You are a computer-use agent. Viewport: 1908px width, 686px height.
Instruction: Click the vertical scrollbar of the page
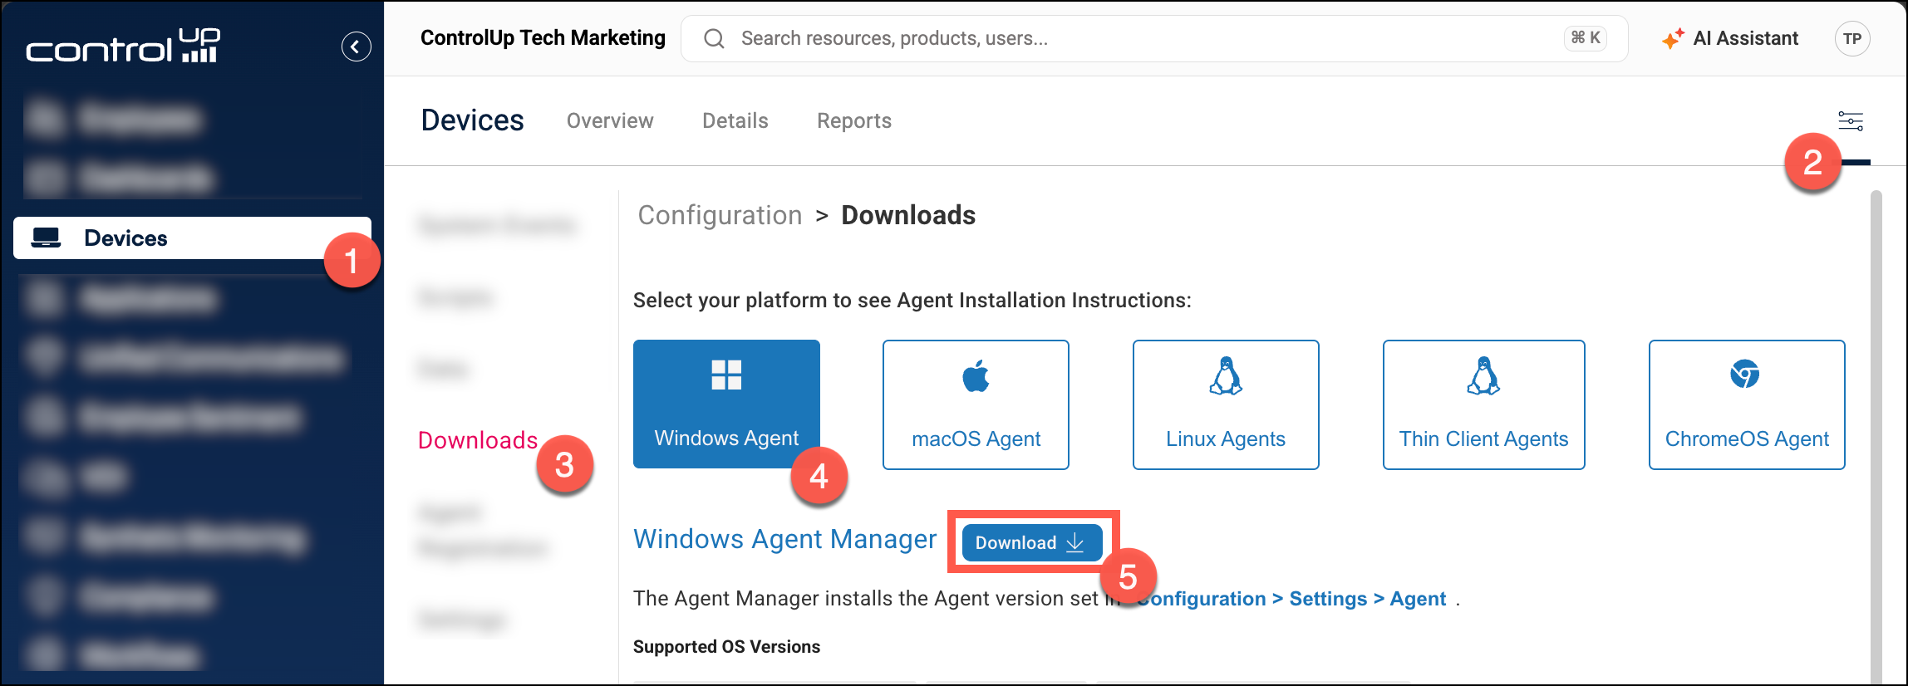coord(1876,436)
